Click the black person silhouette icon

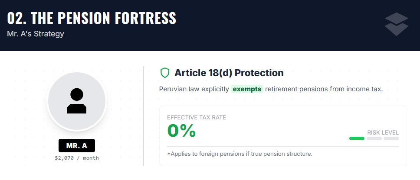tap(77, 101)
